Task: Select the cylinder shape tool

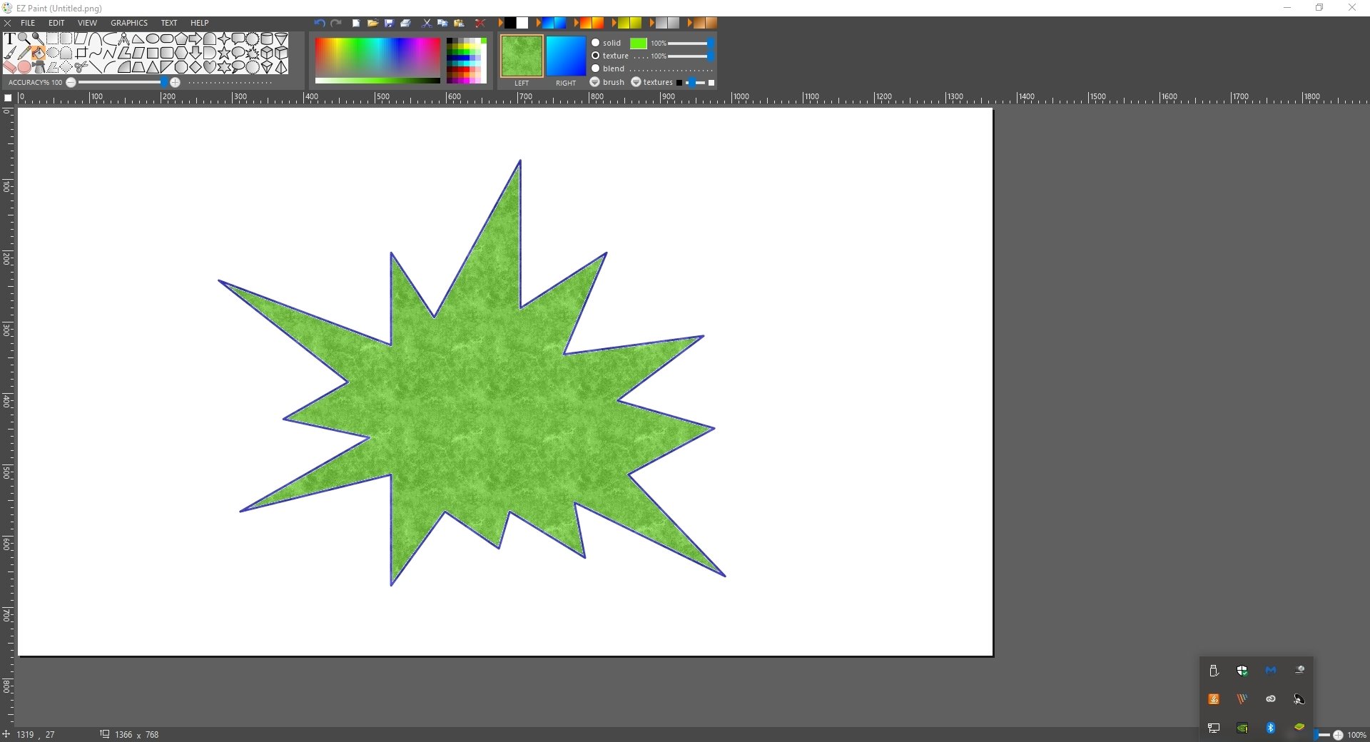Action: click(267, 39)
